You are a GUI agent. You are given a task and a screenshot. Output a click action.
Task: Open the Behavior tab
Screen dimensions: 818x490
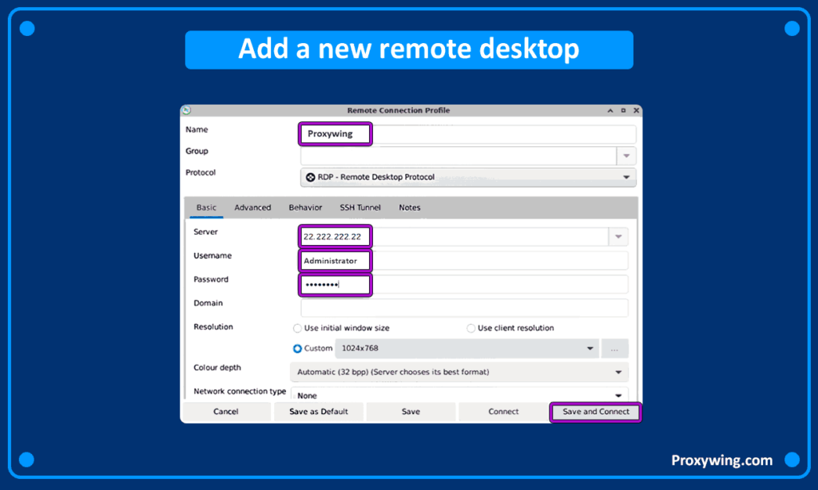pos(305,207)
